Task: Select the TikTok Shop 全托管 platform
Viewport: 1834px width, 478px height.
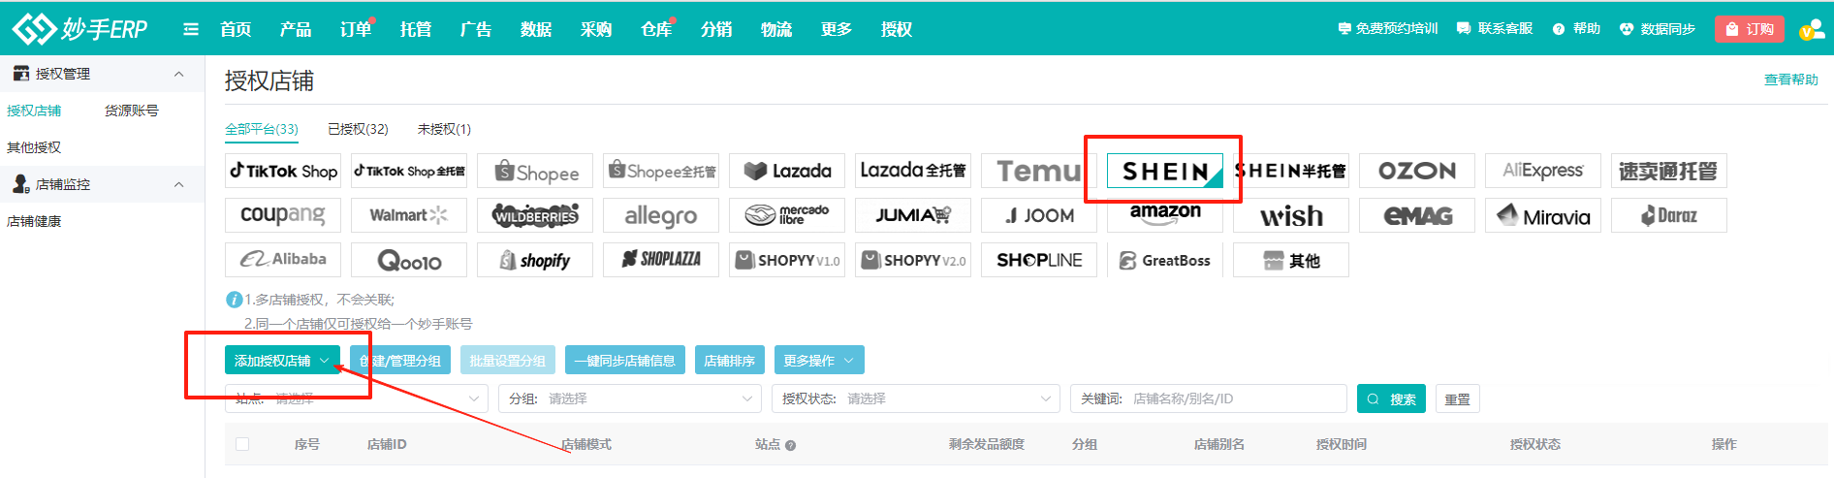Action: pos(409,172)
